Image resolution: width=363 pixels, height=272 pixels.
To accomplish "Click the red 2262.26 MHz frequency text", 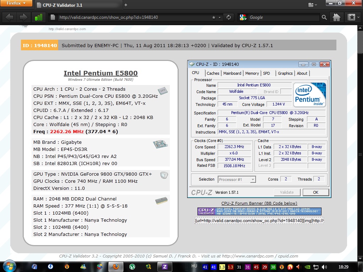I will tap(67, 132).
